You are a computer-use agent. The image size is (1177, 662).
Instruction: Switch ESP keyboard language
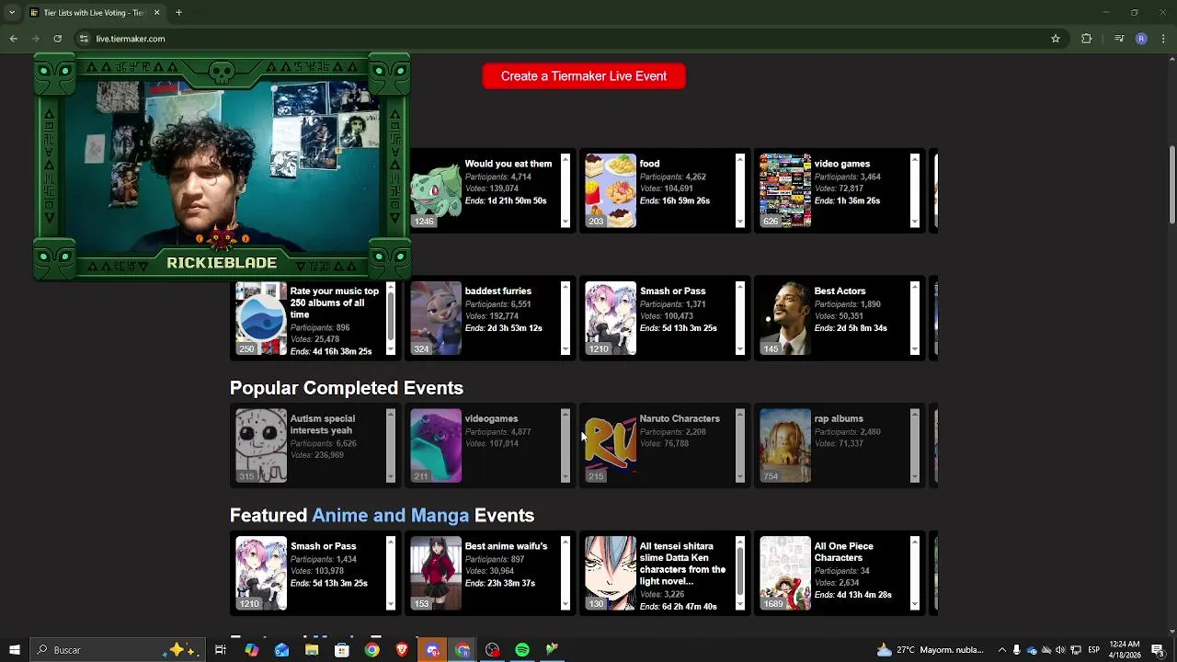1094,650
